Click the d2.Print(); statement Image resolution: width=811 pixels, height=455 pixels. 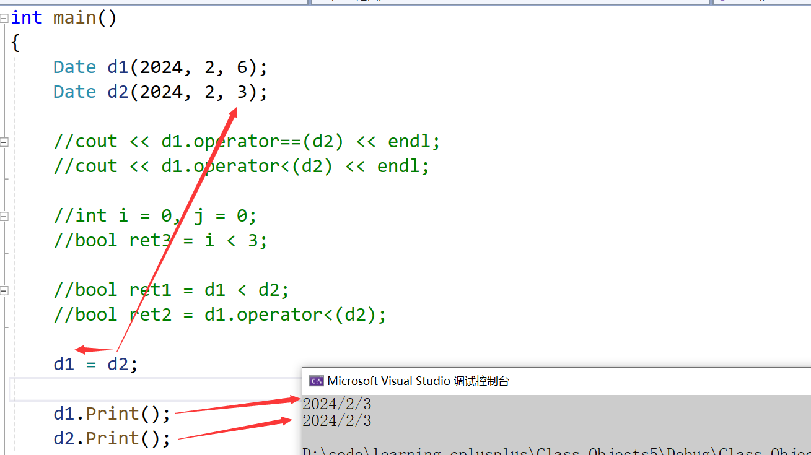pos(112,438)
